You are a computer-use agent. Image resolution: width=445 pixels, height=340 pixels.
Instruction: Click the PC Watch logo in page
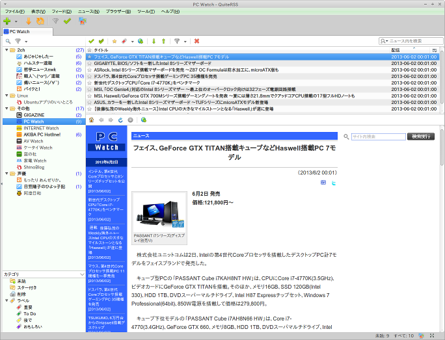point(107,141)
